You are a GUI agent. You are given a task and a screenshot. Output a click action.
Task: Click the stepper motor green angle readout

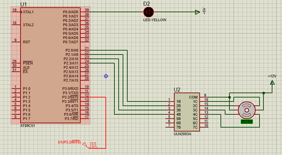(x=247, y=122)
